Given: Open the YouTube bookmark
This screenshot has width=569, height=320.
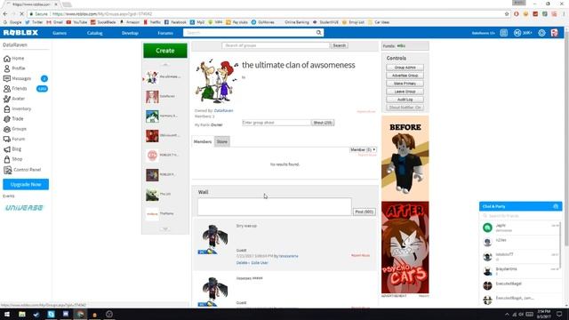Looking at the screenshot, I should pos(76,22).
